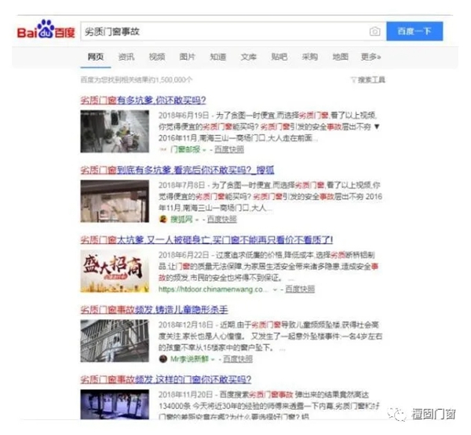Open dropdown arrow next to 门窗邮报

204,149
